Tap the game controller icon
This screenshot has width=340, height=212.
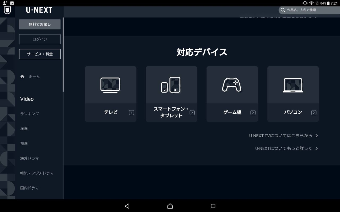(x=232, y=85)
